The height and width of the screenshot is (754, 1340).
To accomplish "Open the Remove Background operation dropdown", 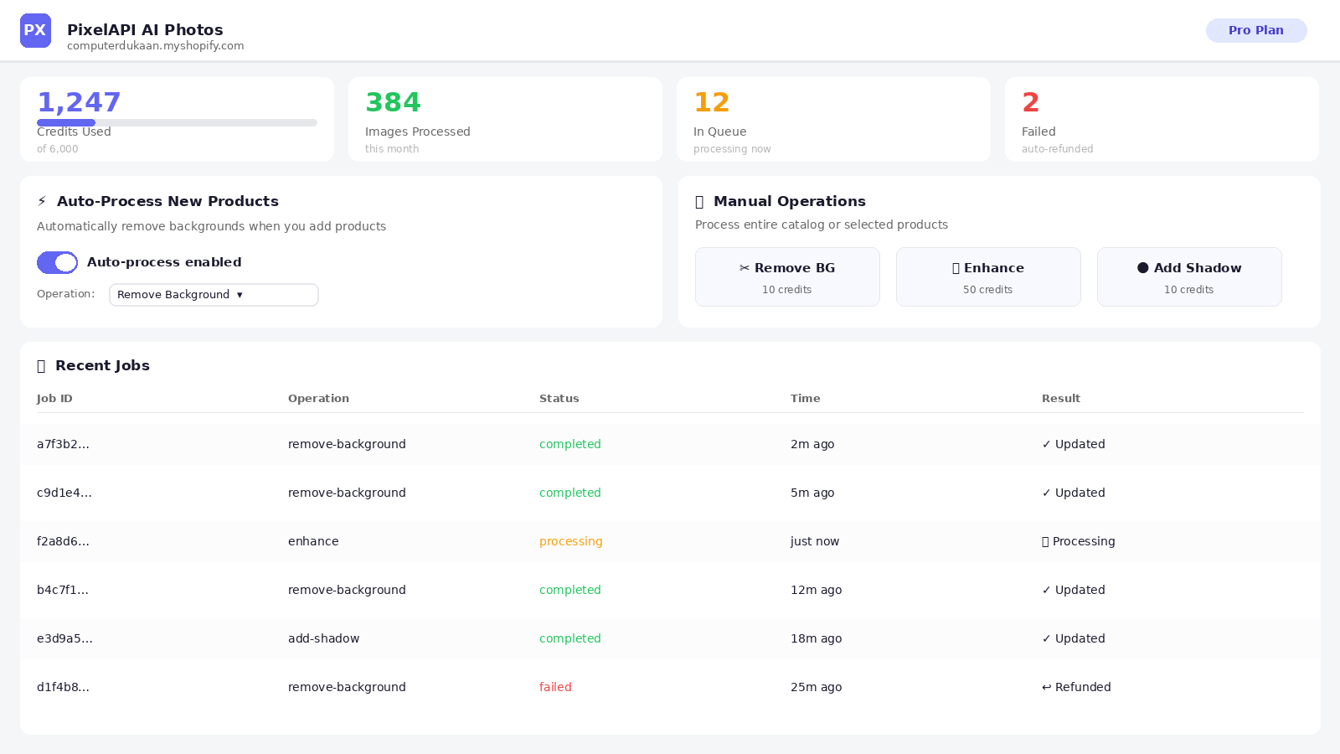I will pos(214,295).
